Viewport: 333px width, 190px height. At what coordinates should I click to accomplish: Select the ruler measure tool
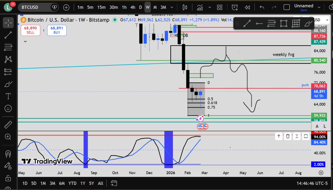coord(8,125)
